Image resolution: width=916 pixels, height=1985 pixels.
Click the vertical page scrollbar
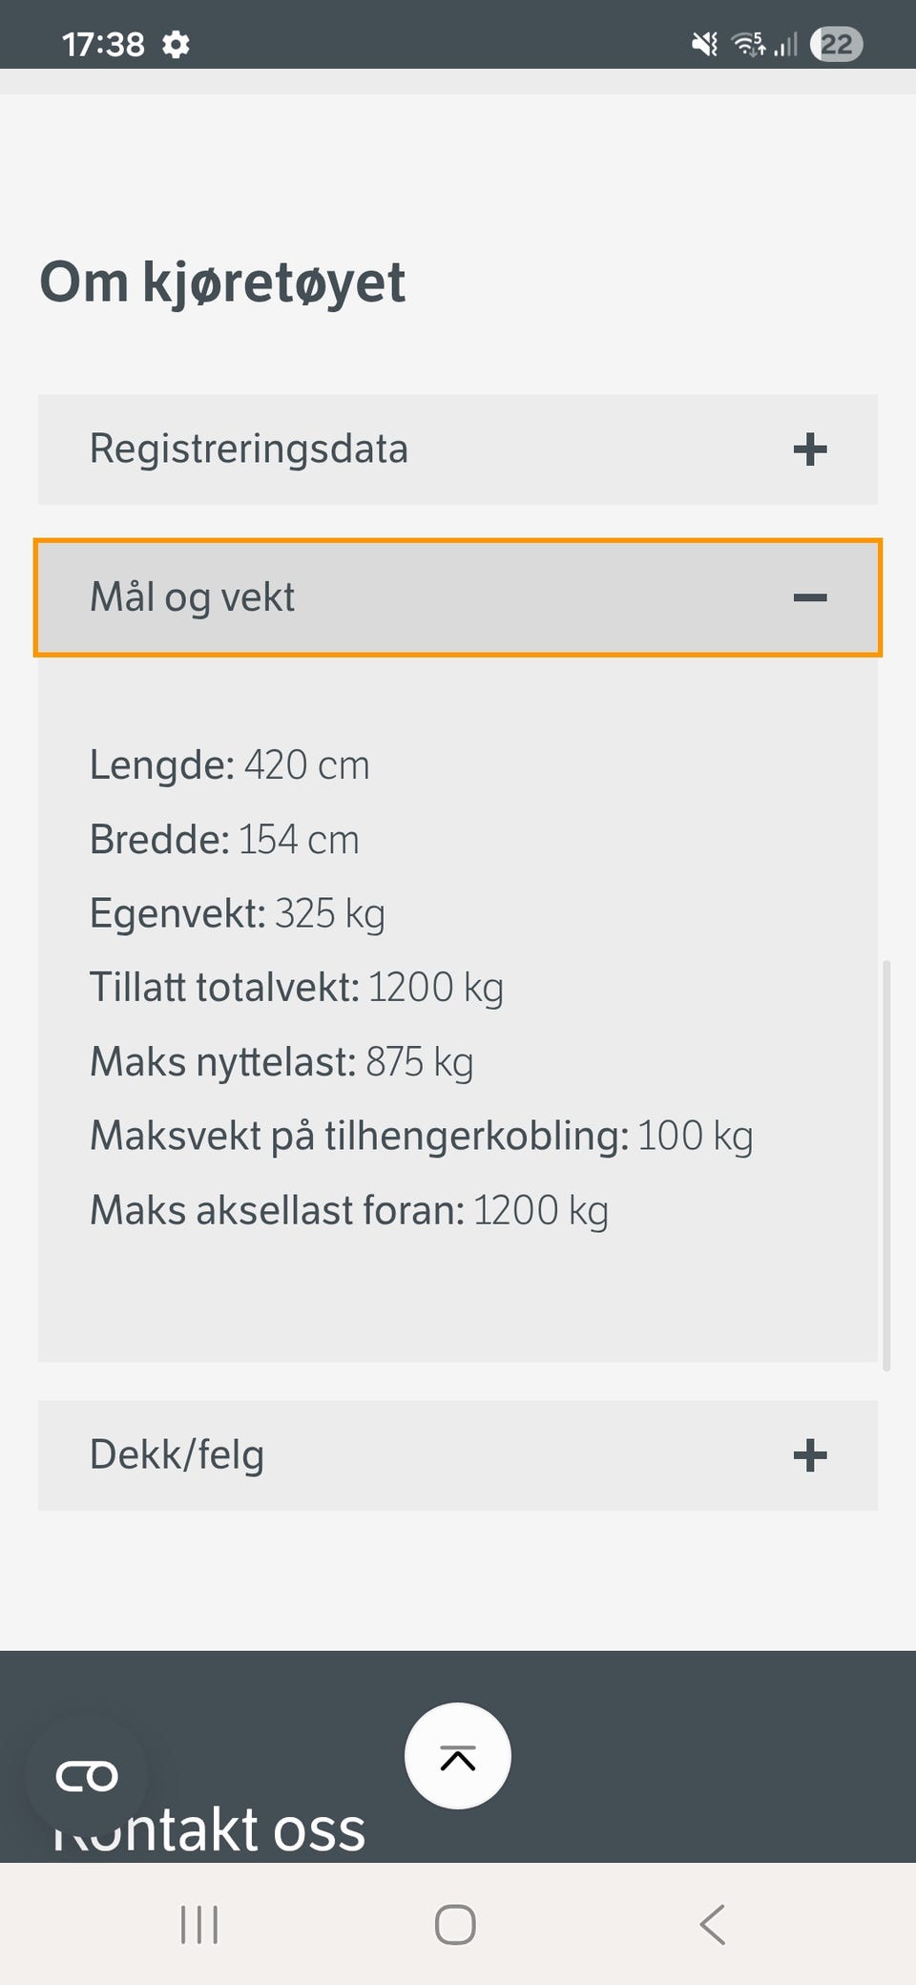tap(886, 1164)
